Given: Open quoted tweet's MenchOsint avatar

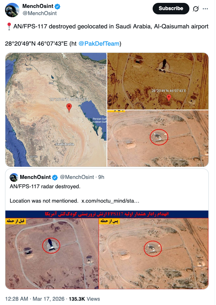Looking at the screenshot, I should (x=14, y=177).
